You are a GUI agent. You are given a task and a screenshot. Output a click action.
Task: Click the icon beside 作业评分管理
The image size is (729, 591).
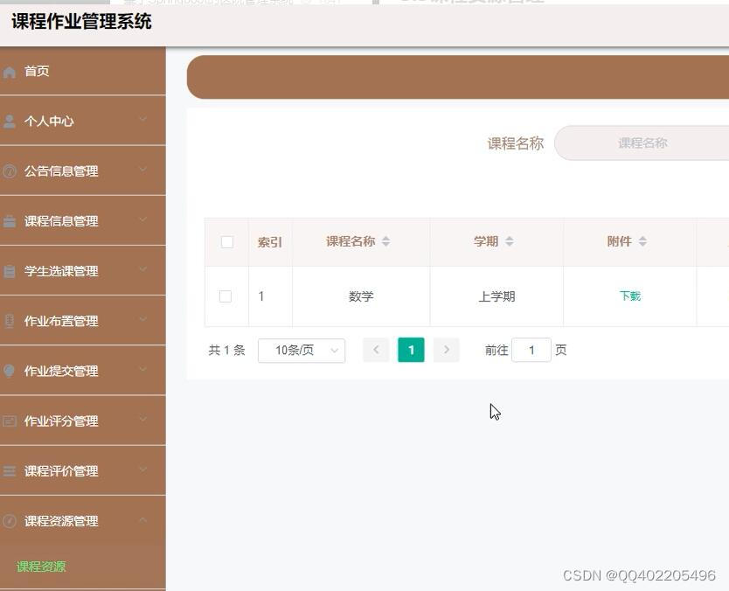click(10, 421)
